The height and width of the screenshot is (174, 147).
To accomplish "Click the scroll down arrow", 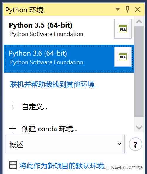I will pos(139,127).
